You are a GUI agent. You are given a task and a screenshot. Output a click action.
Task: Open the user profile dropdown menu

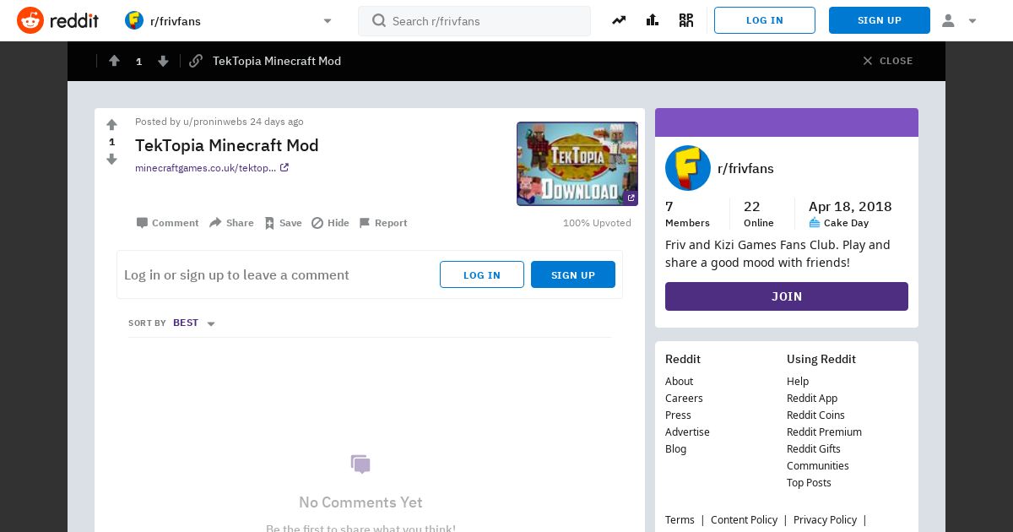point(959,21)
